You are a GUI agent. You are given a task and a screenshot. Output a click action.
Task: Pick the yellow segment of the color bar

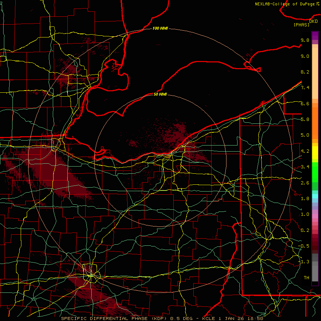coord(315,153)
